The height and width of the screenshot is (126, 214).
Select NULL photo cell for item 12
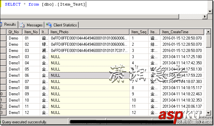(89, 113)
